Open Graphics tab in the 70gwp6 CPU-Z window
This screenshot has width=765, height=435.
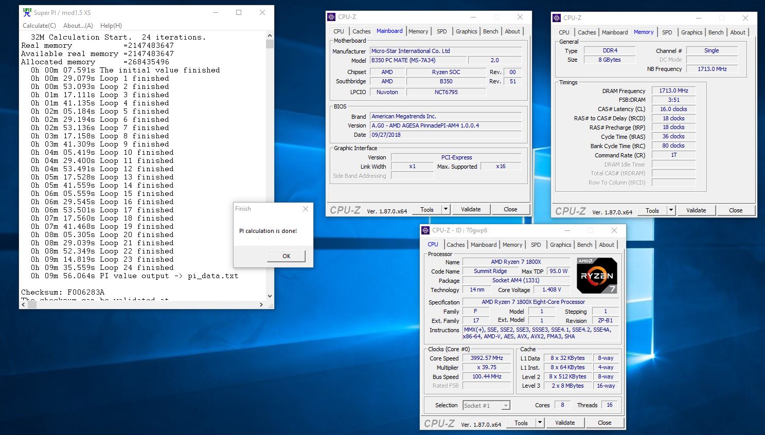point(561,245)
